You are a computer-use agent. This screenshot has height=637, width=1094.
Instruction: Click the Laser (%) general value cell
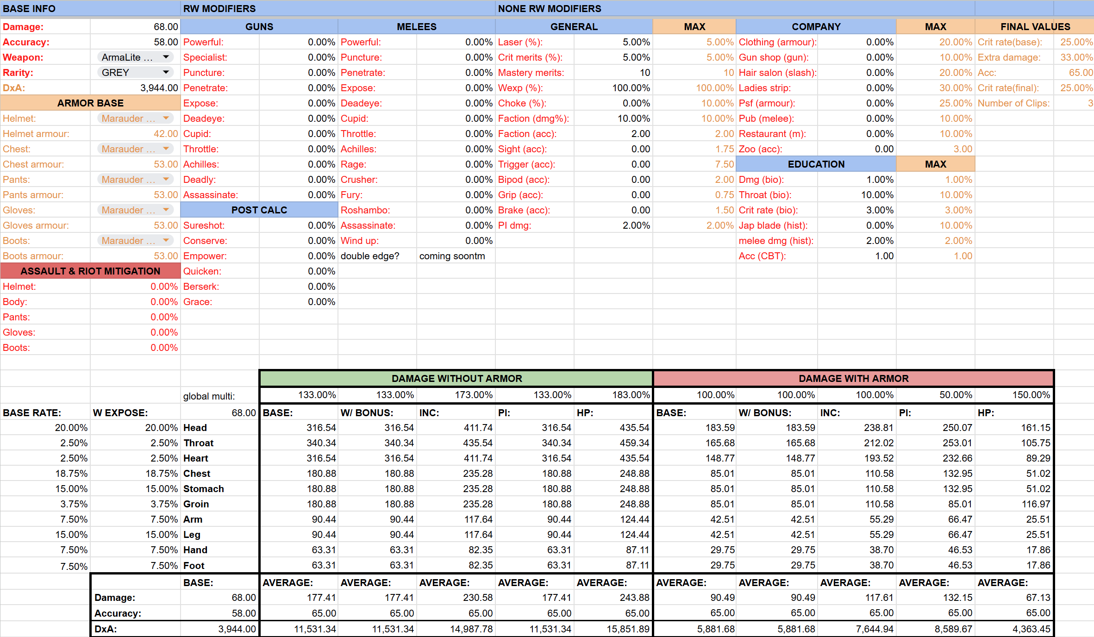click(x=613, y=42)
